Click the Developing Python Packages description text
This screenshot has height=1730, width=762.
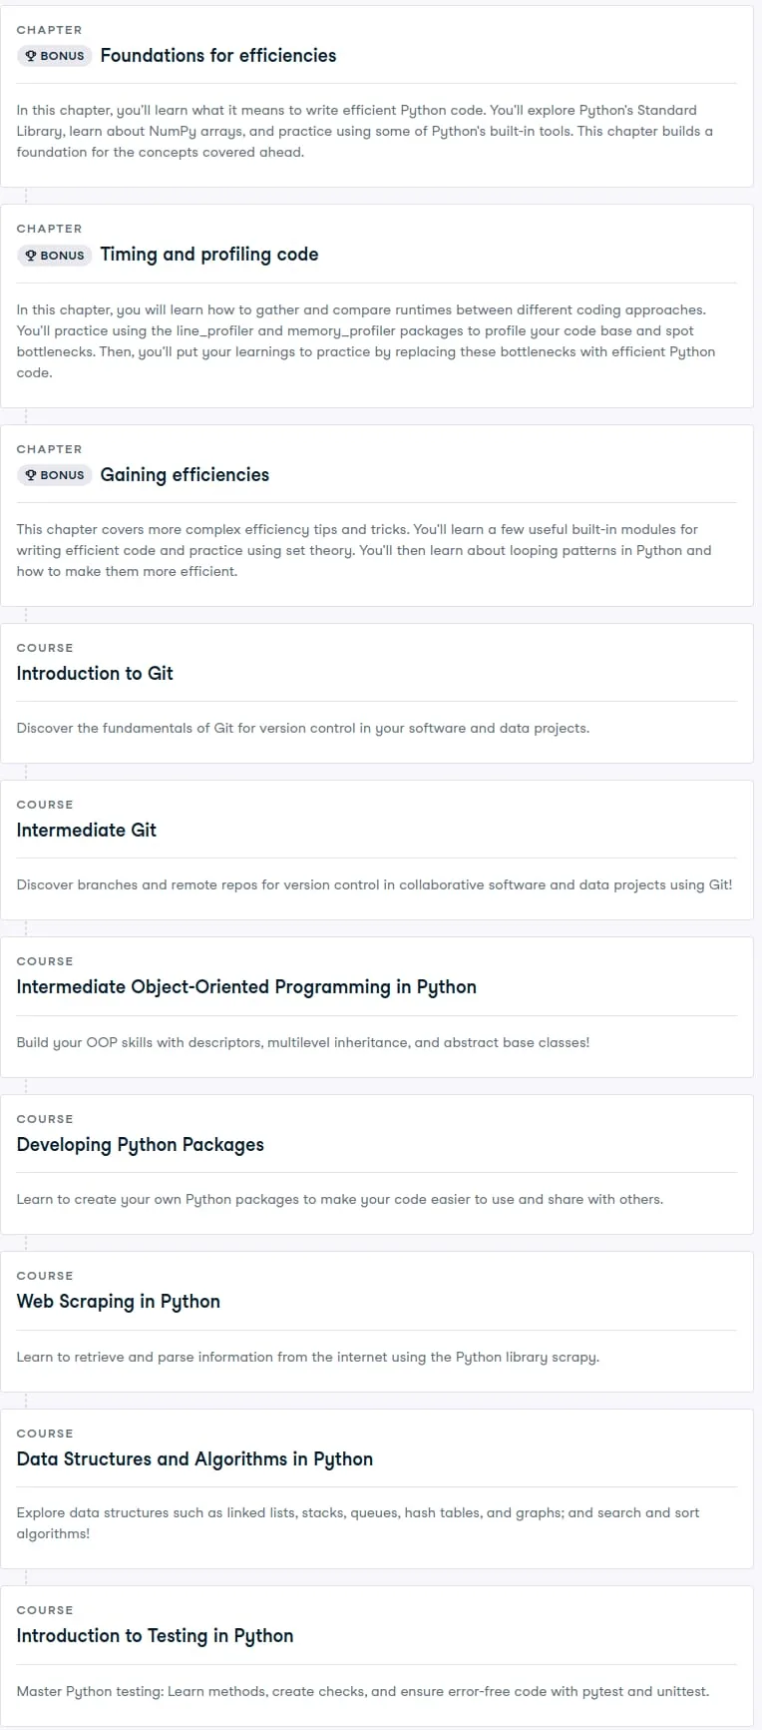(340, 1199)
